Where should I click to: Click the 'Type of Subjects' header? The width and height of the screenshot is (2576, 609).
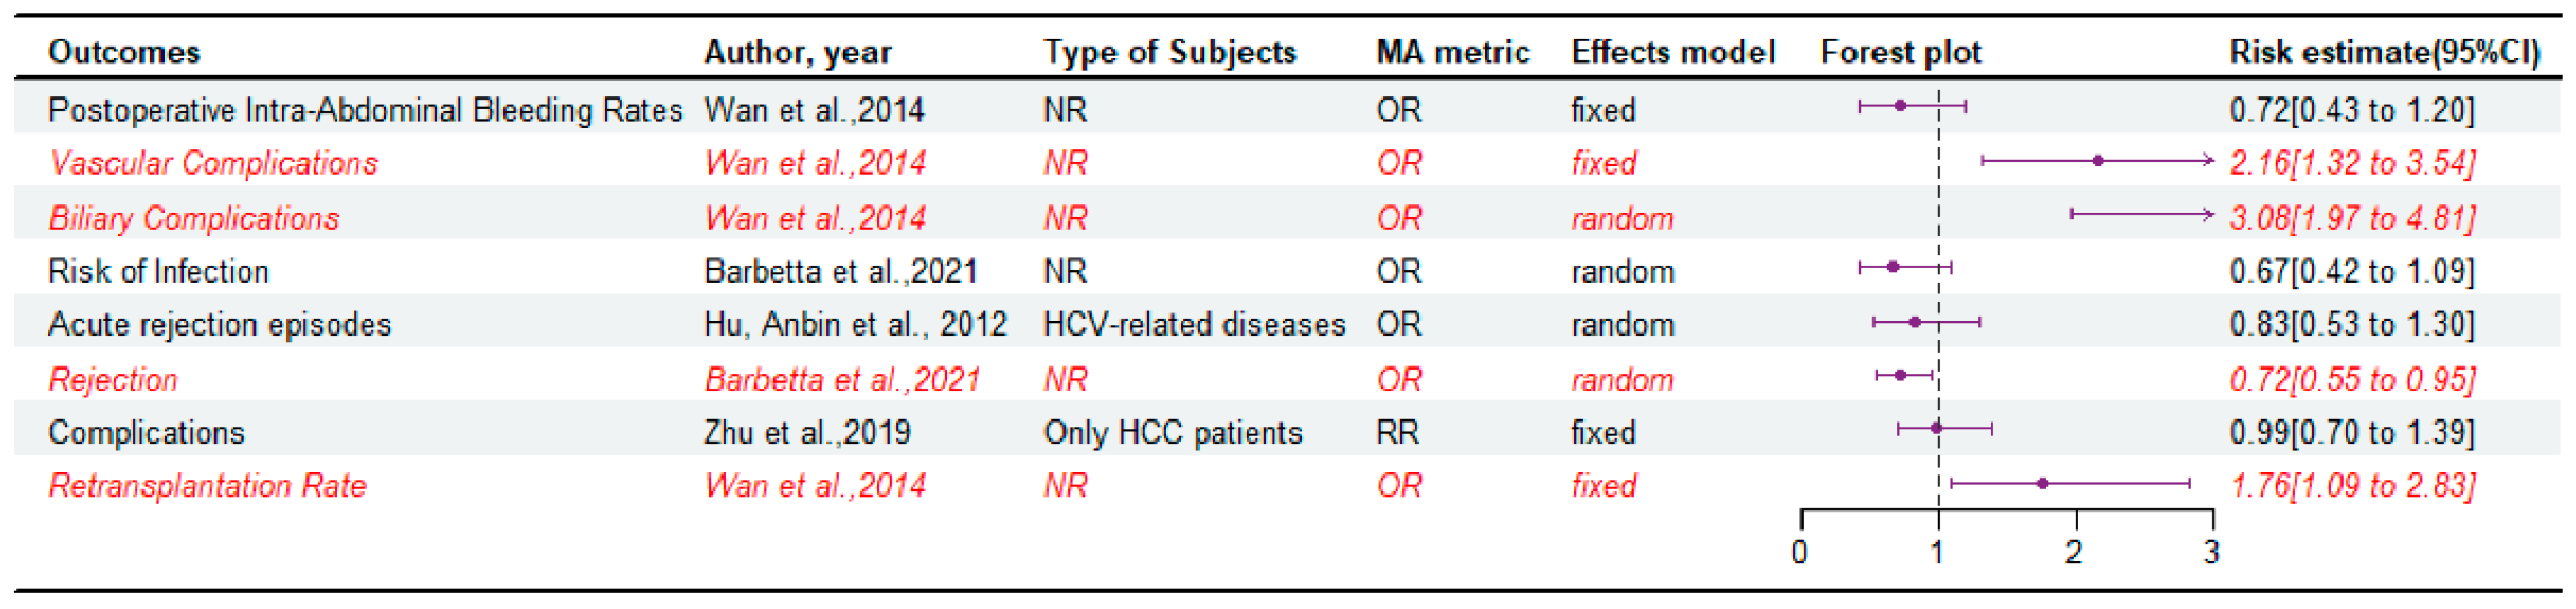tap(1169, 52)
